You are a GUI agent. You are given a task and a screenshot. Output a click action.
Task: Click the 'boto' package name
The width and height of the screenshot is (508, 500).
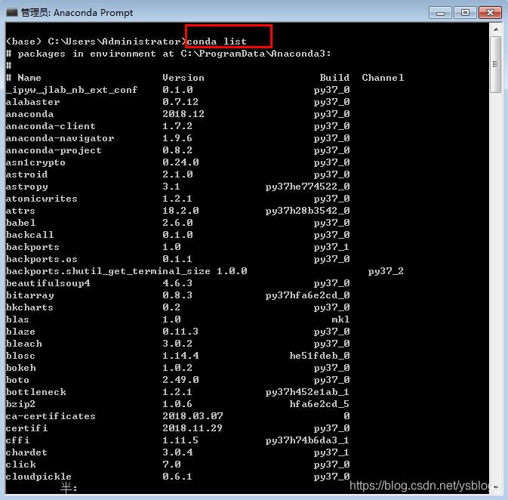[17, 380]
